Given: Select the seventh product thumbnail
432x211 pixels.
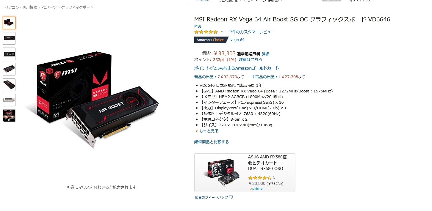Looking at the screenshot, I should [x=9, y=116].
